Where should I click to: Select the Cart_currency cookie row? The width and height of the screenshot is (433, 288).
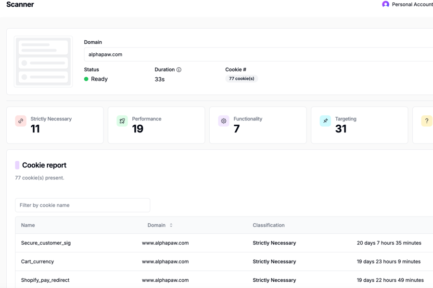(x=224, y=262)
